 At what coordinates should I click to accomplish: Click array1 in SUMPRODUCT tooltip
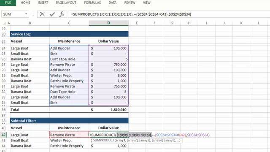point(120,140)
